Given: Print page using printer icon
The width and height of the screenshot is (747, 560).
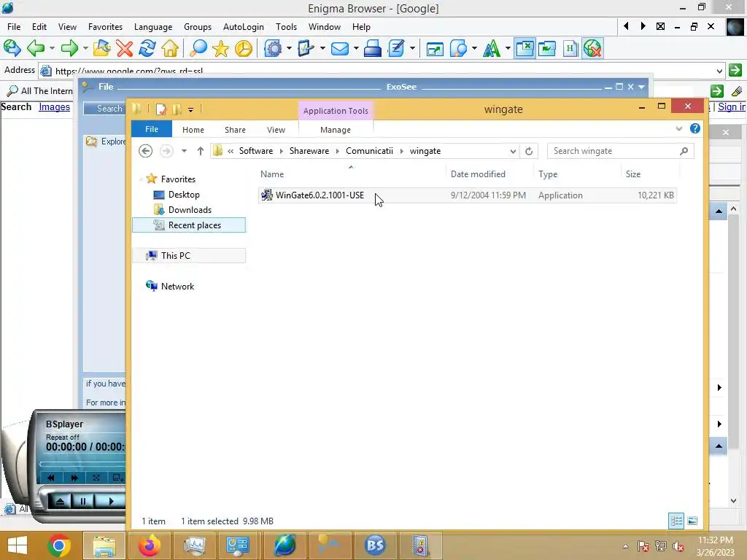Looking at the screenshot, I should [x=373, y=48].
